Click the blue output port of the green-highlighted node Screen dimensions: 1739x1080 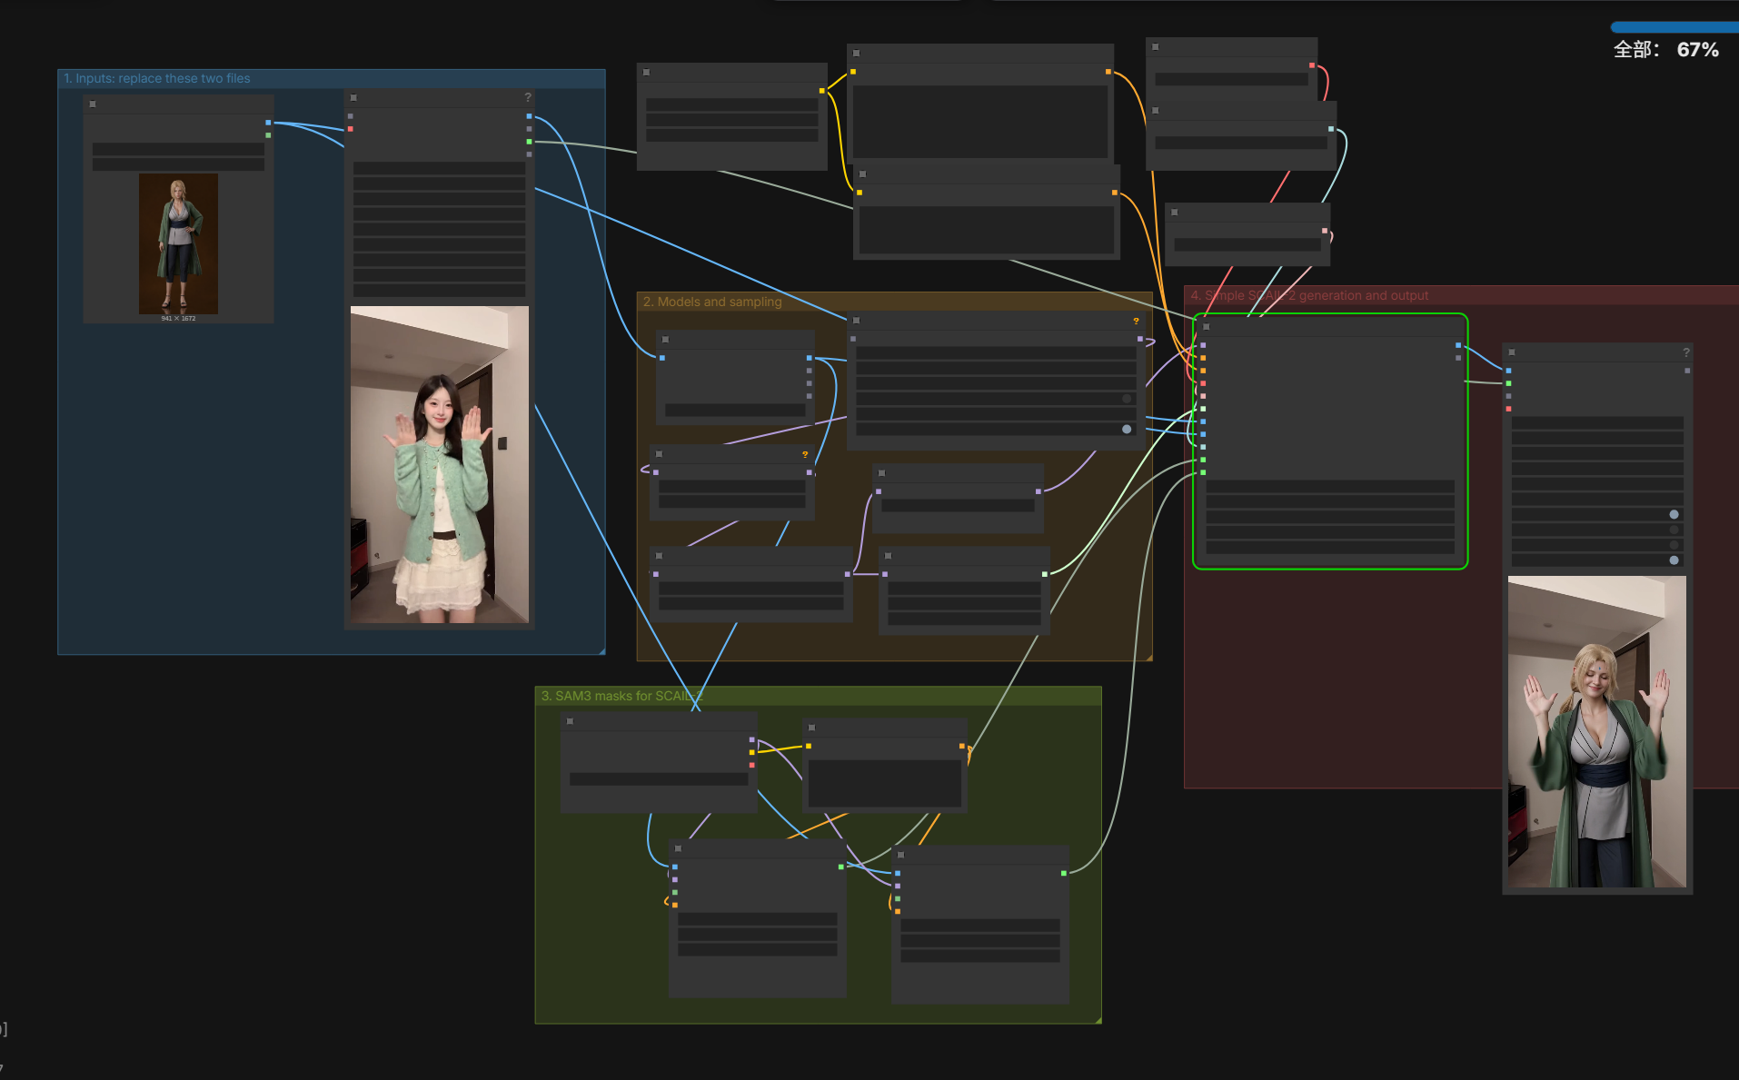1458,345
